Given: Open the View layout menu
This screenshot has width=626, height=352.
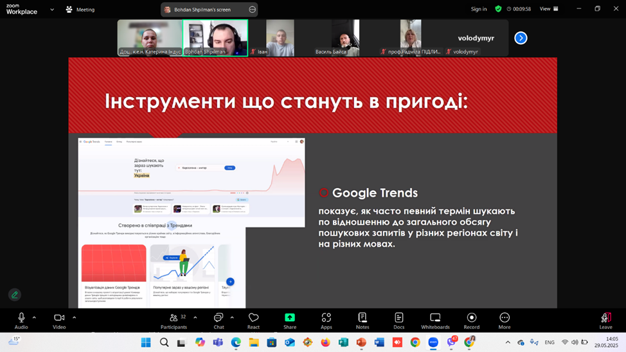Looking at the screenshot, I should coord(549,9).
